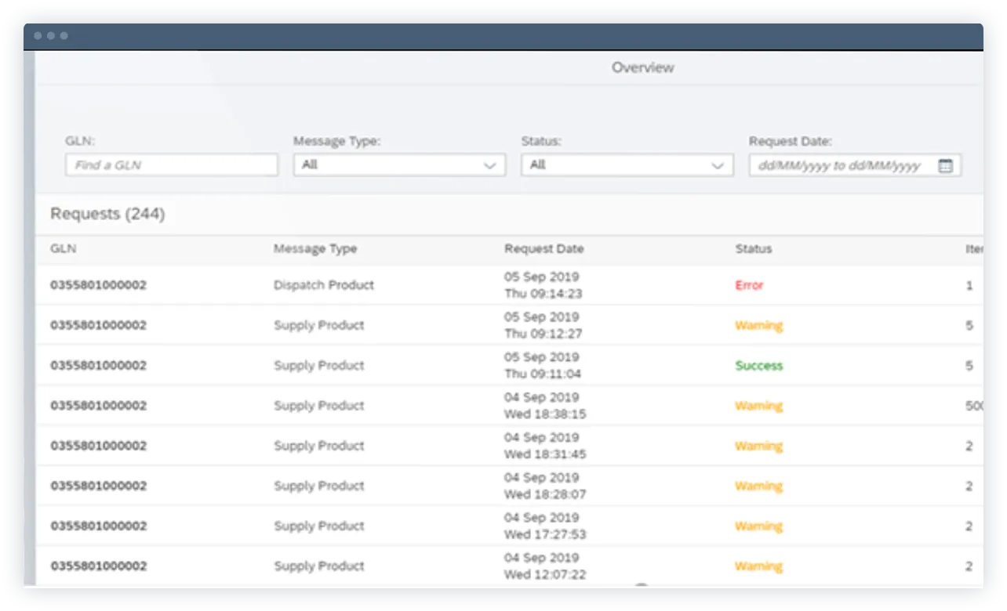Open the GLN 0355801000002 entry with 500 items
The height and width of the screenshot is (611, 1007).
(x=314, y=405)
